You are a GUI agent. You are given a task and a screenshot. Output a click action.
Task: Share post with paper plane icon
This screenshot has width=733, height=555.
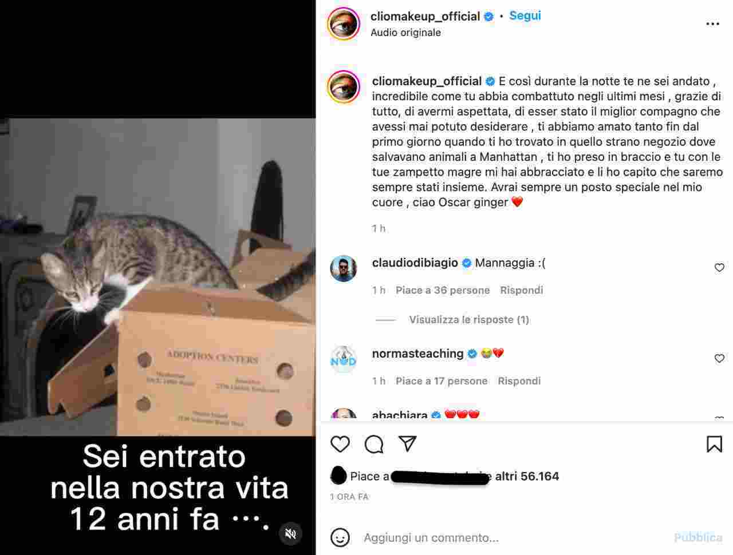(407, 443)
